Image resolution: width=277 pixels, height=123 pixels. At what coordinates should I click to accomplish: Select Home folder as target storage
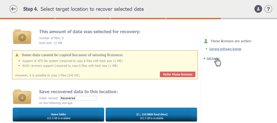(58, 115)
